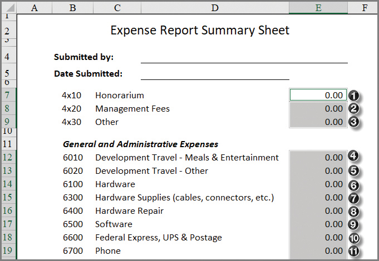The height and width of the screenshot is (261, 379).
Task: Click the numbered callout 2 badge
Action: (354, 109)
